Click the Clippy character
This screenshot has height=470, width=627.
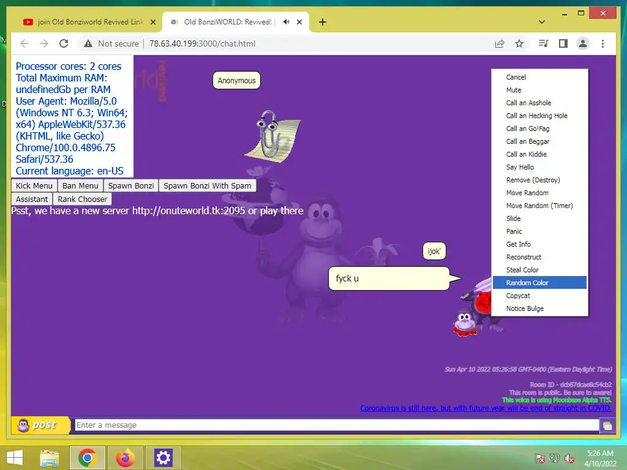[272, 136]
